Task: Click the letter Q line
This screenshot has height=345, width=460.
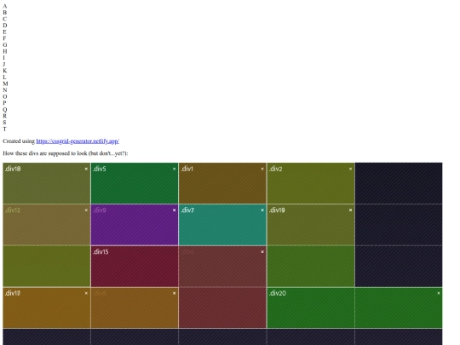Action: 5,109
